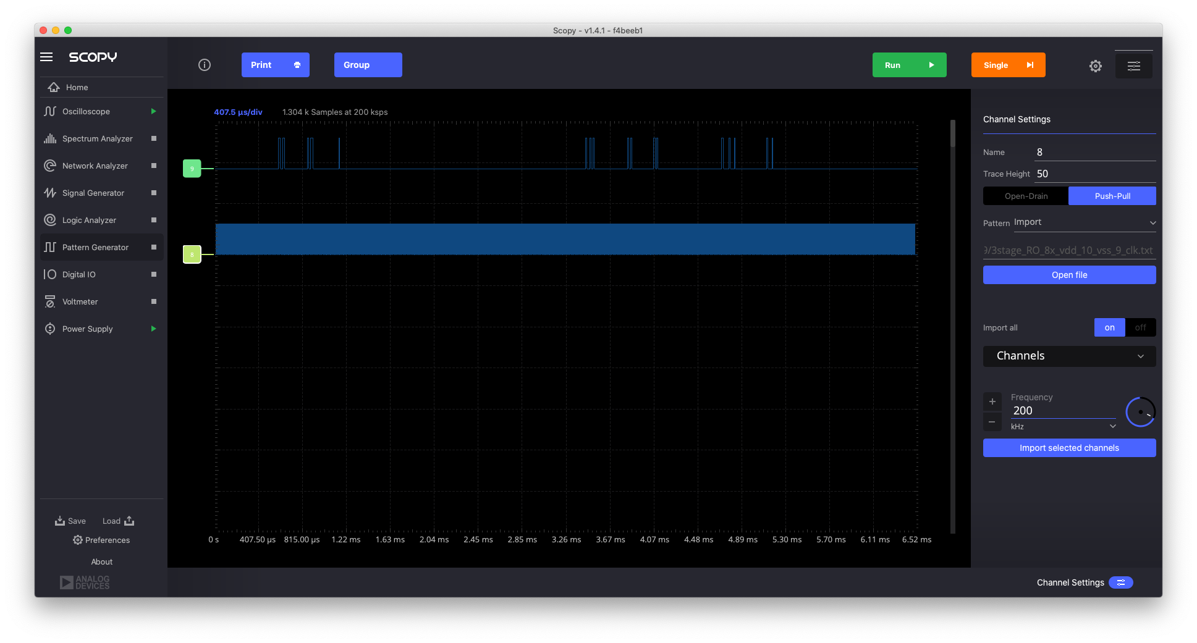Click the plus button for frequency
Screen dimensions: 1197x643
[992, 401]
